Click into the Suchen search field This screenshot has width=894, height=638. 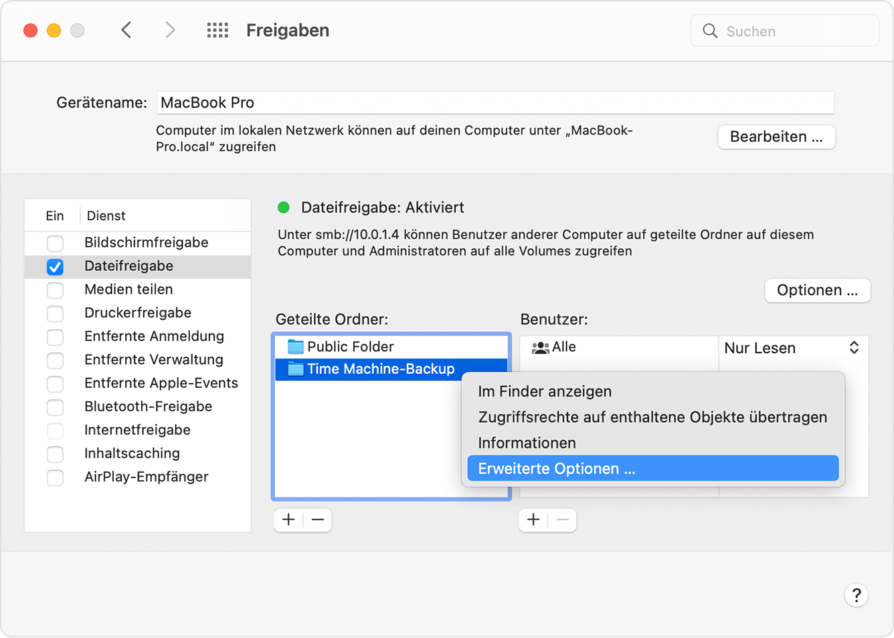[x=785, y=31]
